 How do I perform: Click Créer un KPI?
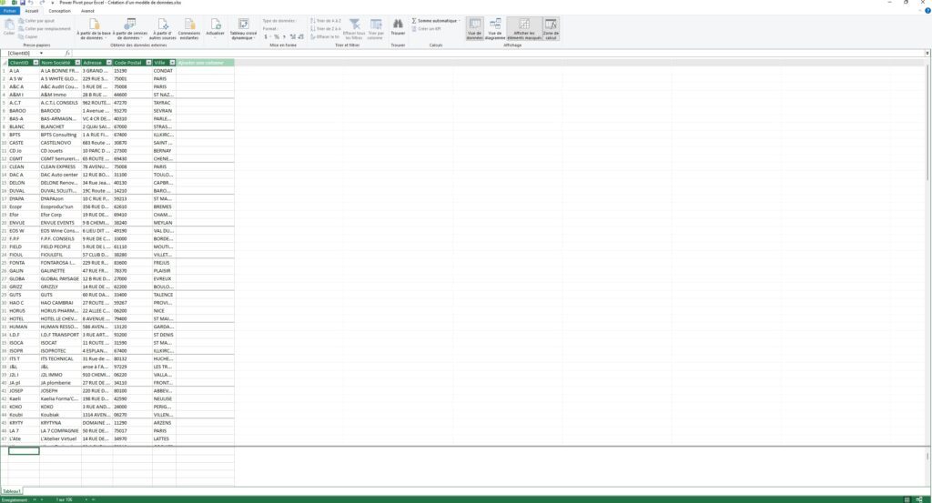426,28
